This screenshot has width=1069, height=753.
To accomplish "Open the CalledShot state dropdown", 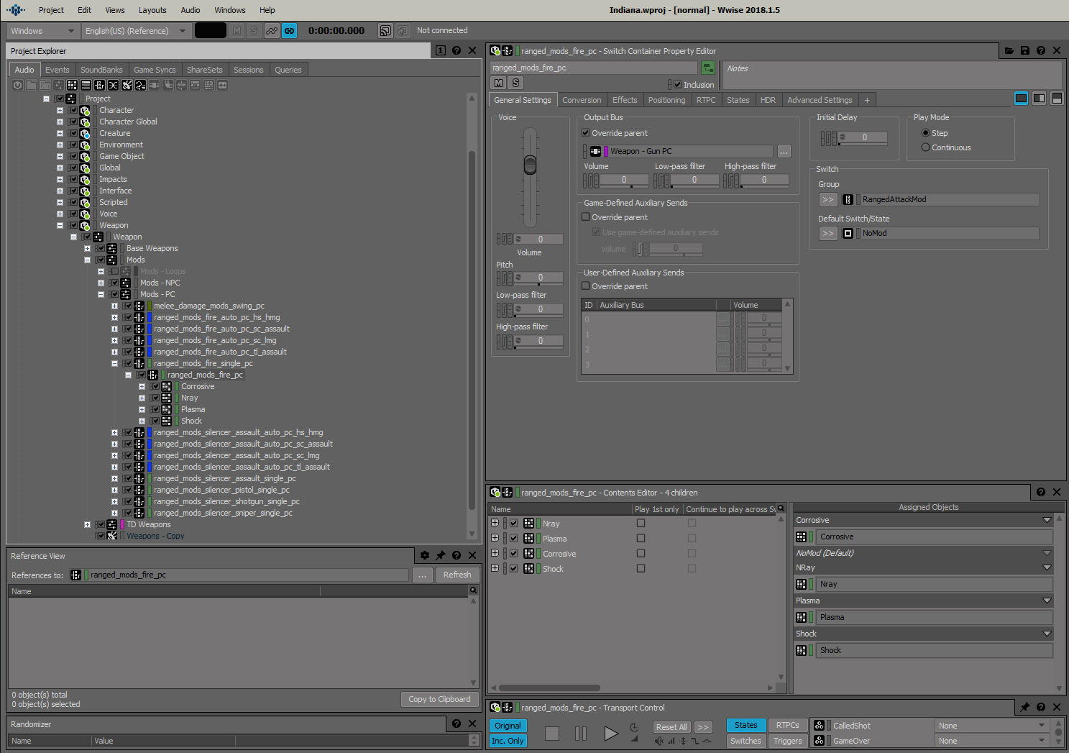I will point(992,726).
